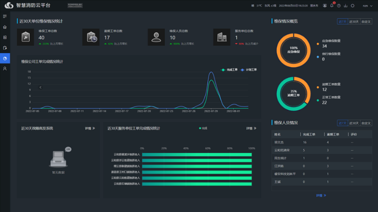Open the user profile icon in sidebar
378x212 pixels.
click(5, 69)
